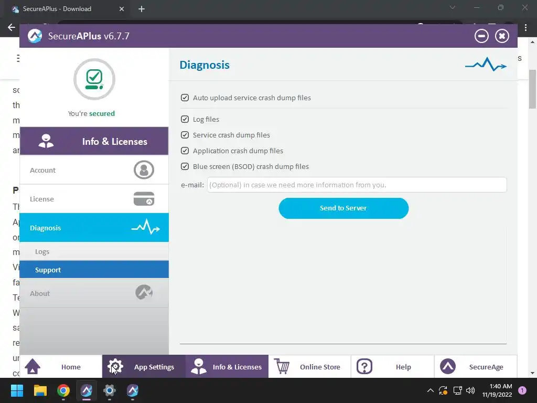Screen dimensions: 537x403
Task: Click the Info & Licenses sidebar header
Action: 94,141
